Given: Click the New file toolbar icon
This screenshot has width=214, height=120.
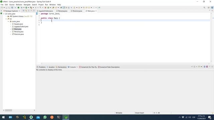Looking at the screenshot, I should 2,8.
